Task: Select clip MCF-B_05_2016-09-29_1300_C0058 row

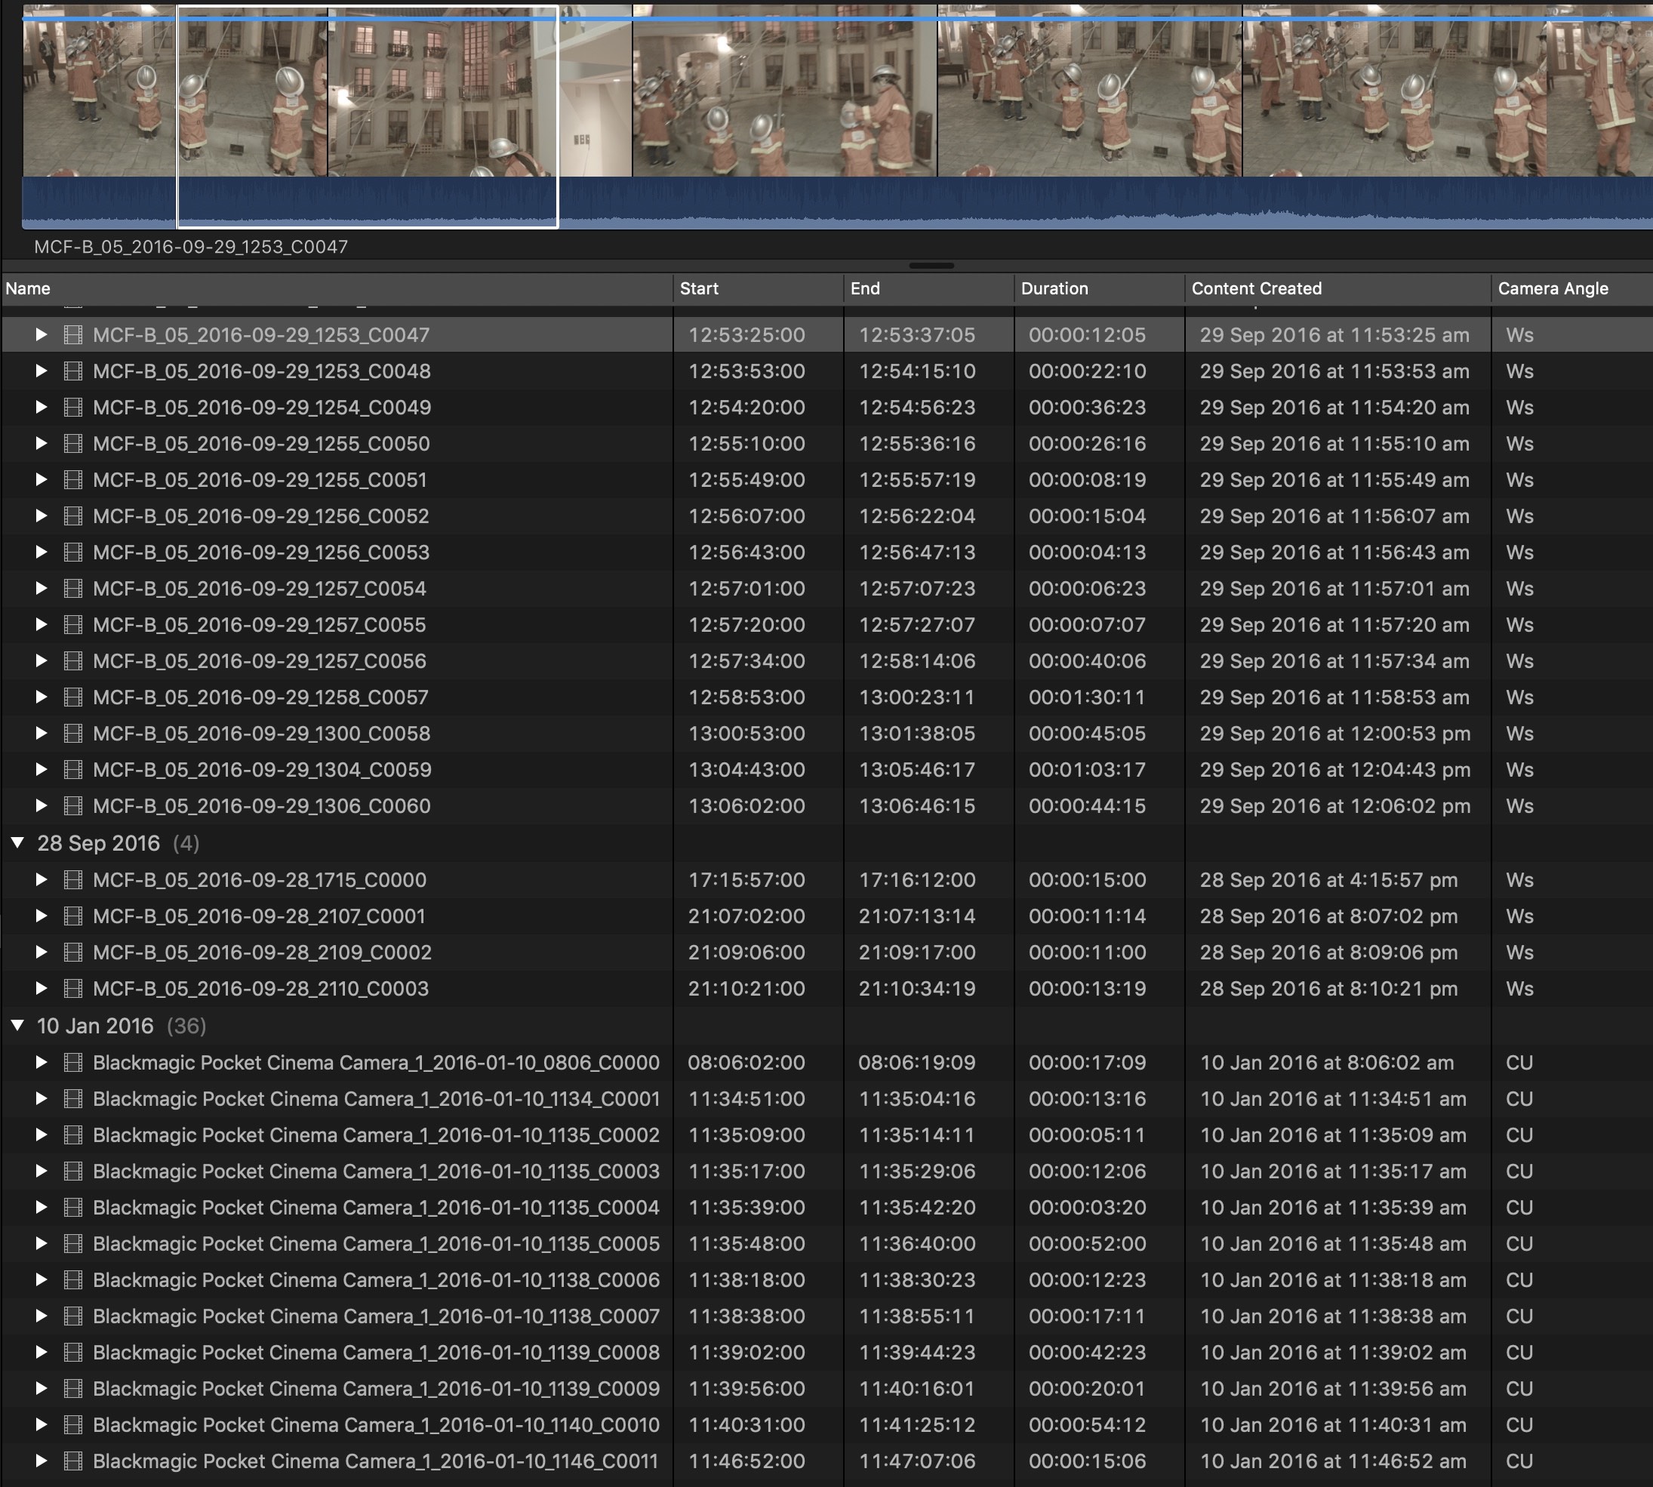Action: tap(261, 734)
